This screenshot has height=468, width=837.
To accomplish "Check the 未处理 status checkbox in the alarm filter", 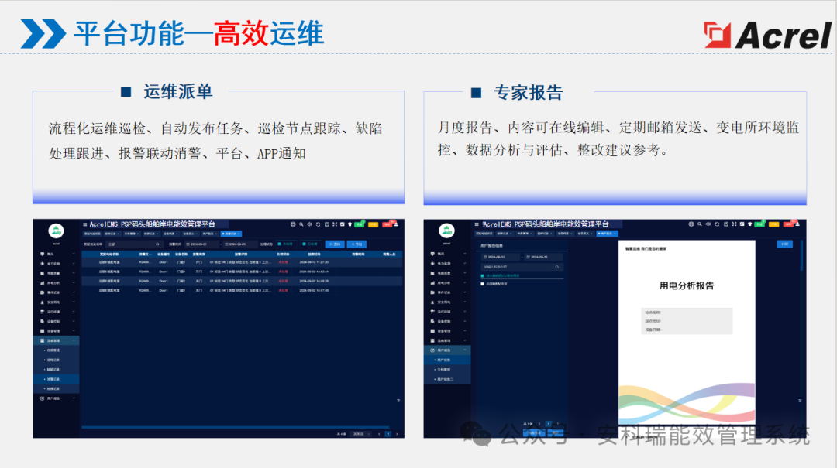I will (x=278, y=242).
